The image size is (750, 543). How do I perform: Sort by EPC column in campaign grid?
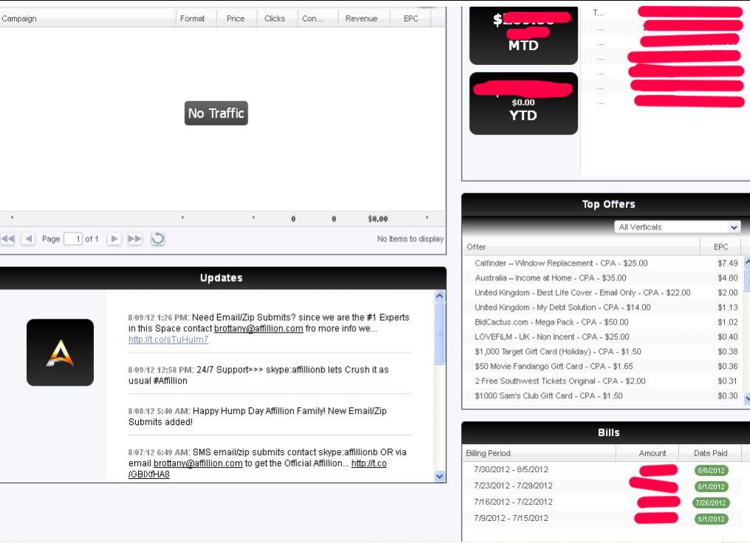[410, 18]
